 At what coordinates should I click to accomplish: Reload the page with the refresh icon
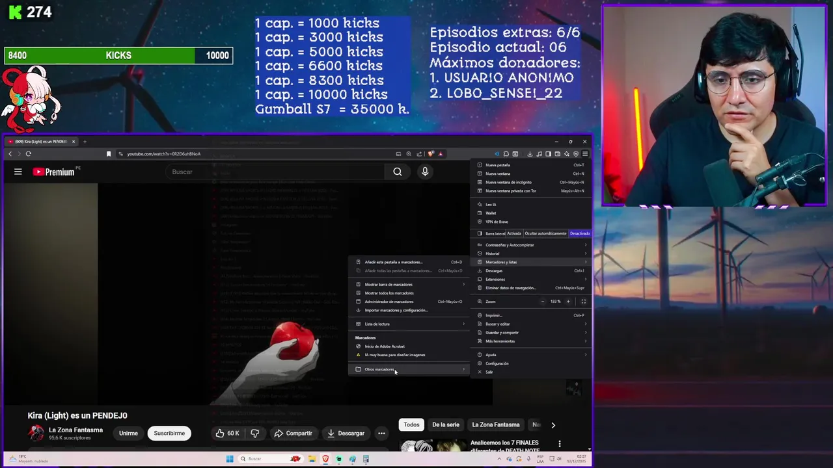pos(29,154)
